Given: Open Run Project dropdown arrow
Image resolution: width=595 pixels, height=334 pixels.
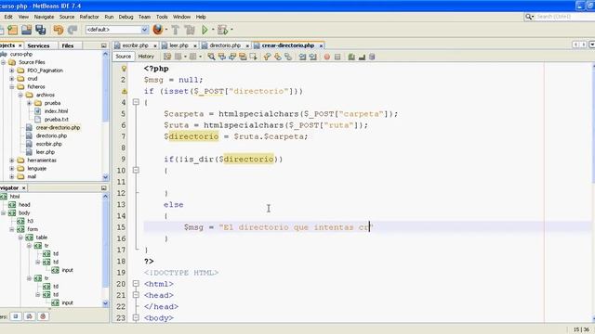Looking at the screenshot, I should [x=213, y=30].
